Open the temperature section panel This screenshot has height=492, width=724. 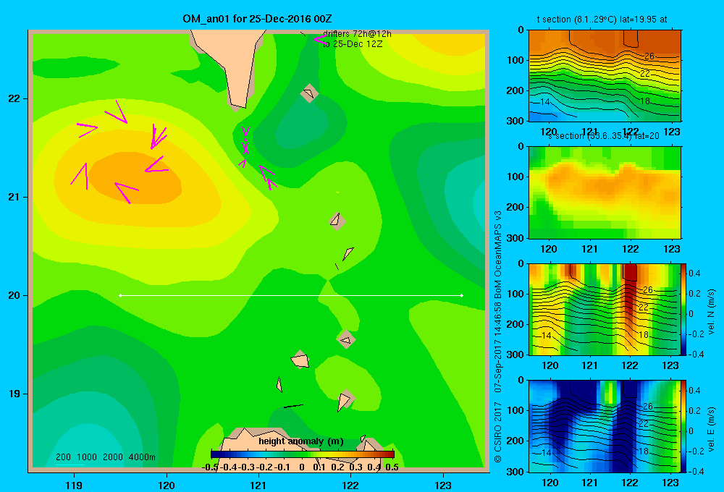pyautogui.click(x=605, y=76)
